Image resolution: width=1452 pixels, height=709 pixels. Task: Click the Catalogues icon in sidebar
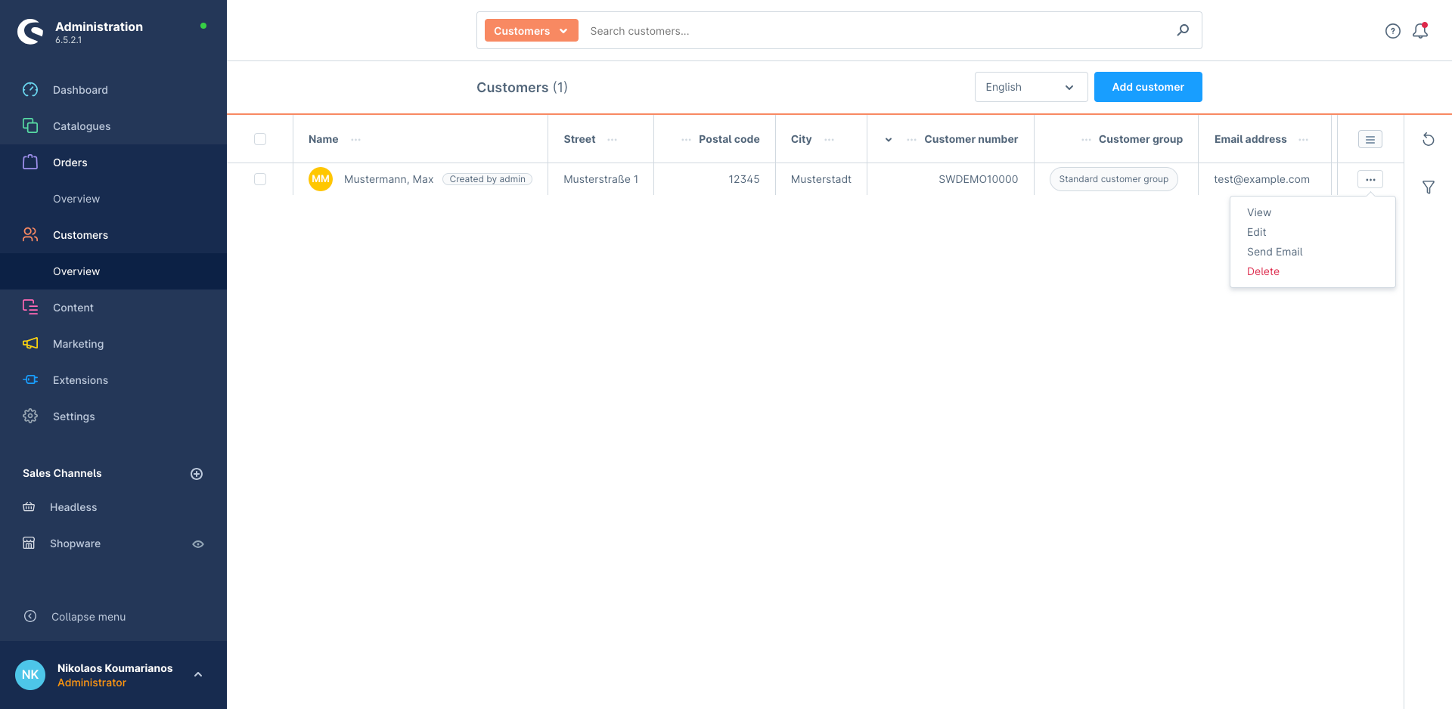pos(30,125)
